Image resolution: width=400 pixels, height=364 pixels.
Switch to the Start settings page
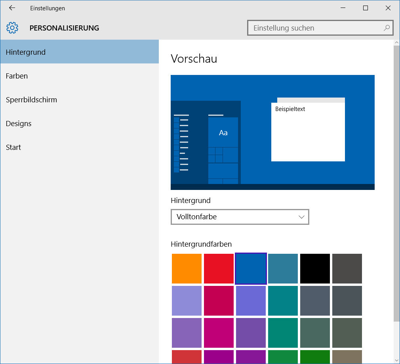[x=13, y=147]
